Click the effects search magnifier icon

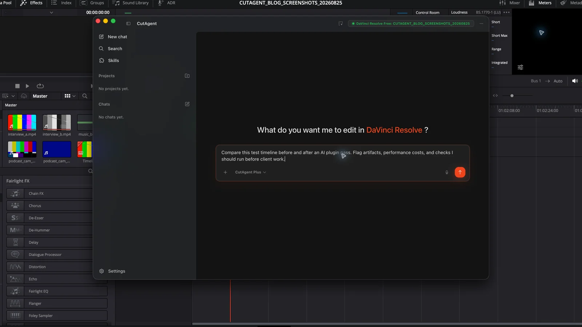90,171
